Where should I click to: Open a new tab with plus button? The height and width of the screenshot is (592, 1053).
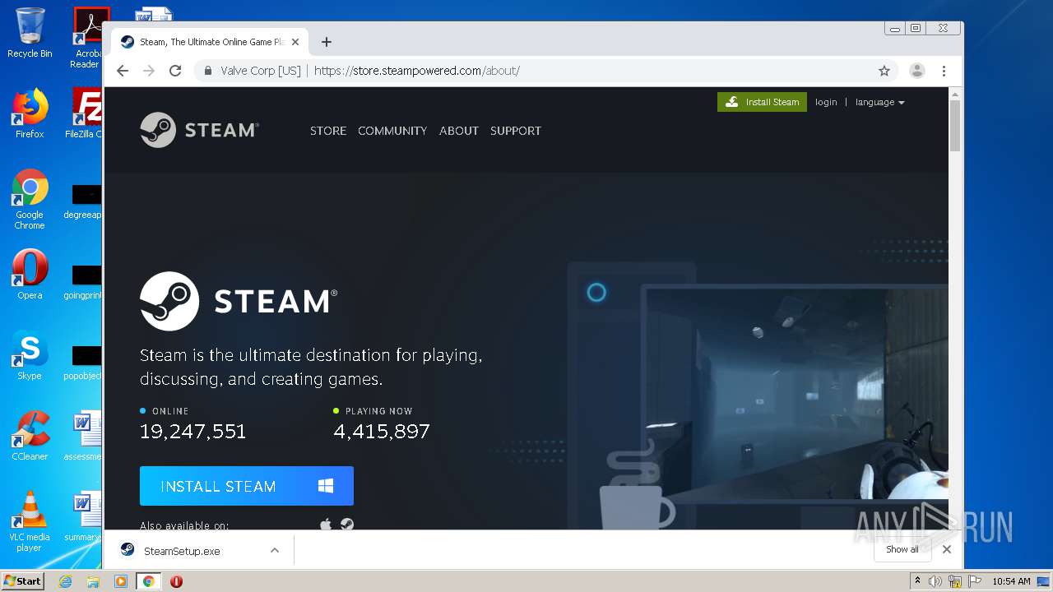point(327,42)
